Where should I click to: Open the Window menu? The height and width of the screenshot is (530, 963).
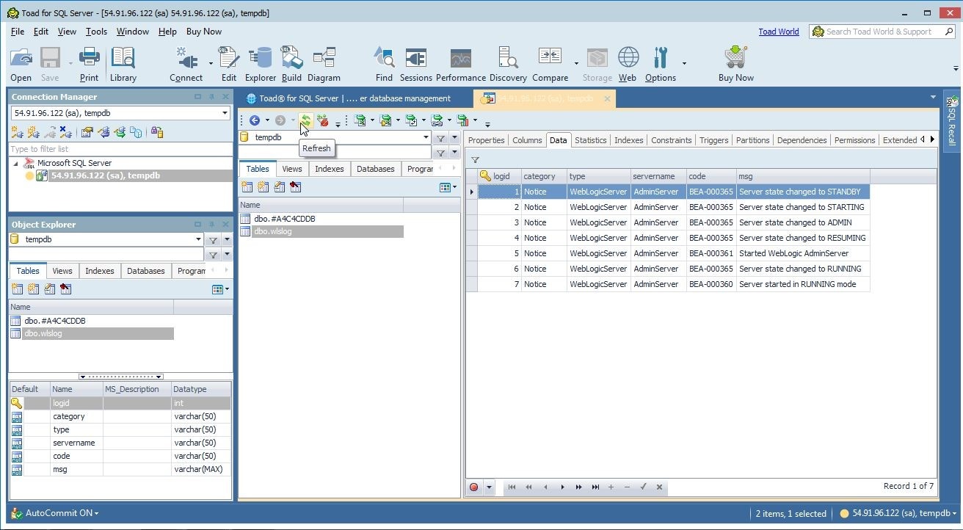(133, 32)
